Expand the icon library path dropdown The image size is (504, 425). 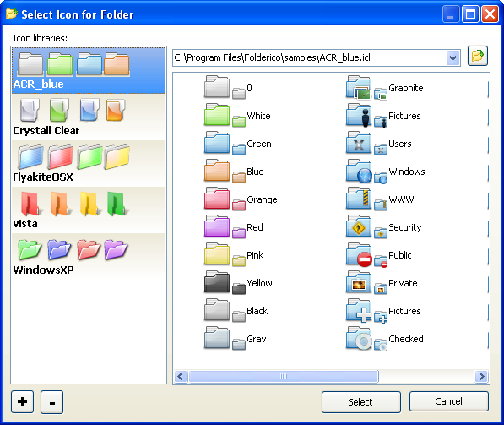point(453,58)
